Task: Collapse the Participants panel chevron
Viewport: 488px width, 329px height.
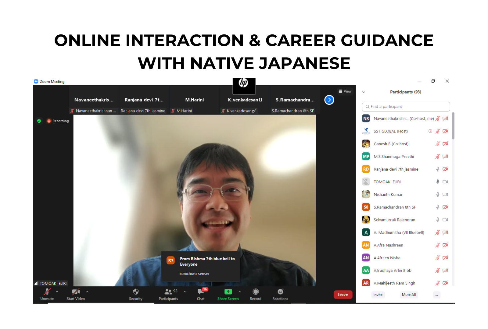Action: (x=364, y=92)
